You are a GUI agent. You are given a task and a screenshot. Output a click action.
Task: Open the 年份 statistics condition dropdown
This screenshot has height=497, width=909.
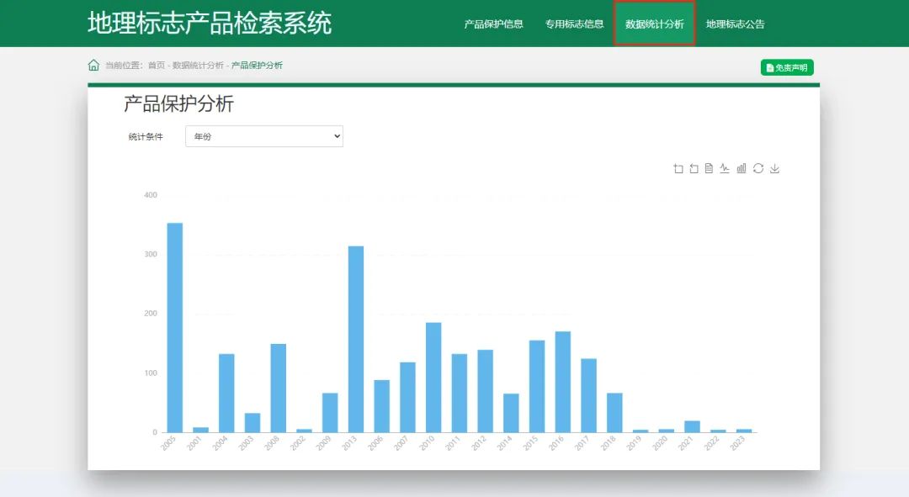pyautogui.click(x=264, y=136)
